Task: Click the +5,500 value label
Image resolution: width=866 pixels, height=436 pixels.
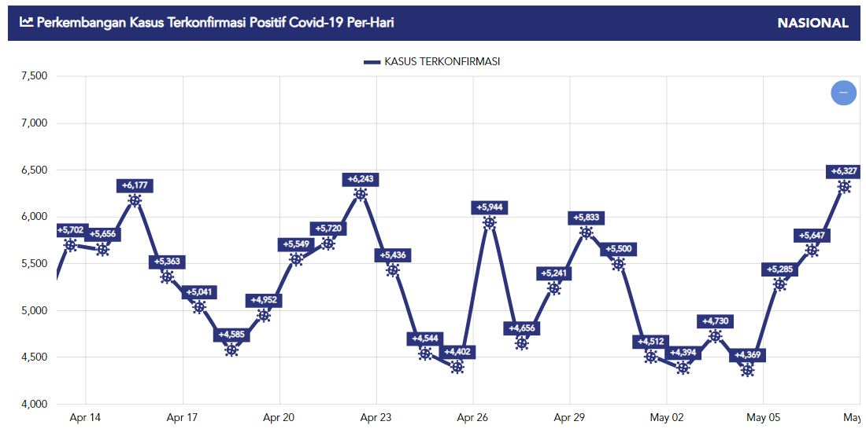Action: [619, 249]
